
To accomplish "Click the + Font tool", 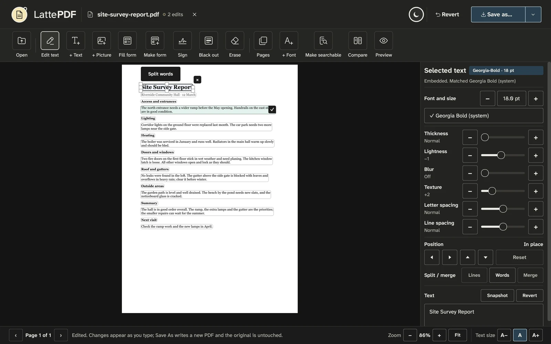I will 289,45.
